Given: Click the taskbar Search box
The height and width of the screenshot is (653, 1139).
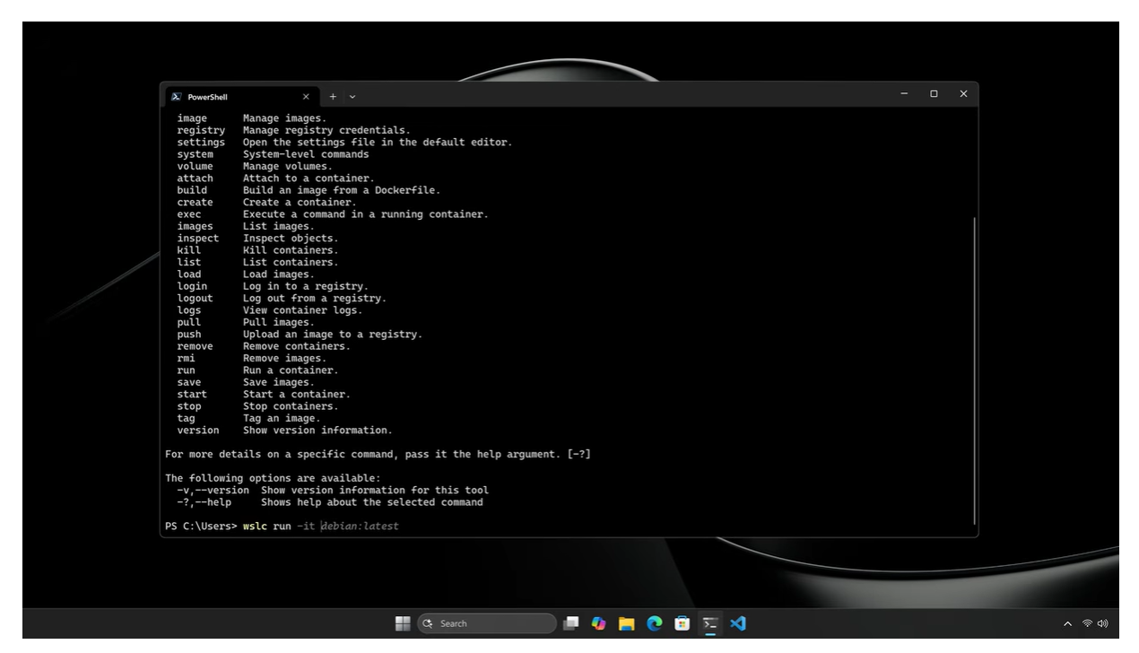Looking at the screenshot, I should click(x=487, y=623).
